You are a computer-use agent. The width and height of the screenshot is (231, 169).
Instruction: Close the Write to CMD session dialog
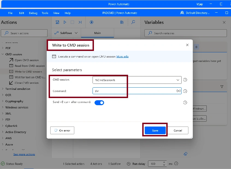pyautogui.click(x=187, y=45)
